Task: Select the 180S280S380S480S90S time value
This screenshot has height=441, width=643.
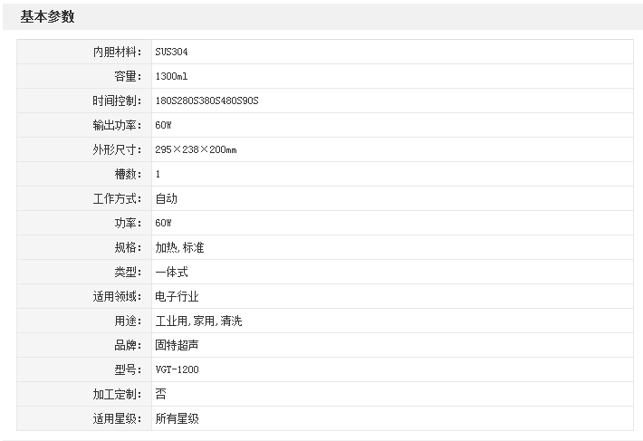Action: tap(206, 101)
